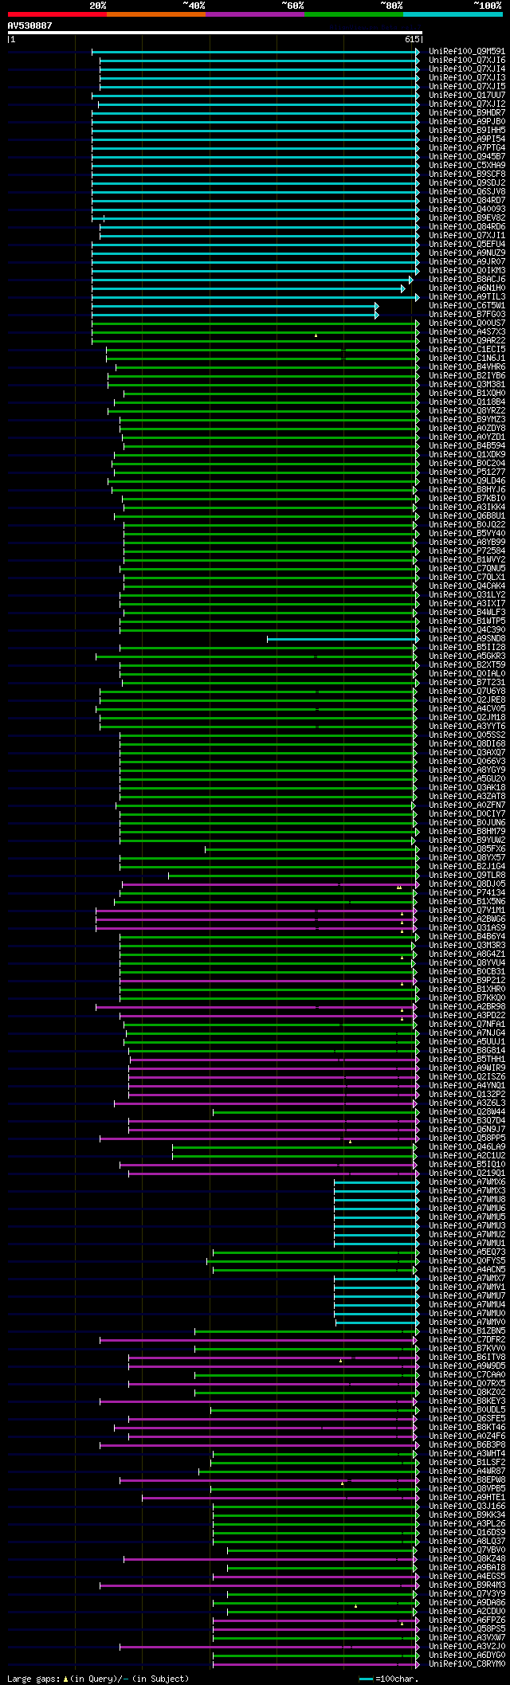The image size is (510, 1685).
Task: Open hit UniRef100_Q00US7
Action: tap(467, 323)
